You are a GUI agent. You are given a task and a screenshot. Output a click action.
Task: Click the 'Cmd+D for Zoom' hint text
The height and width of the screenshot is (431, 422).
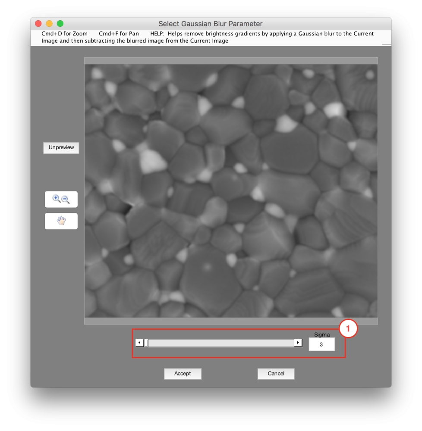point(64,34)
